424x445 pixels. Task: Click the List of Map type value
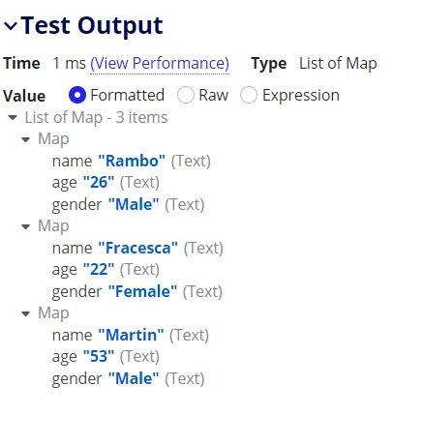(338, 63)
